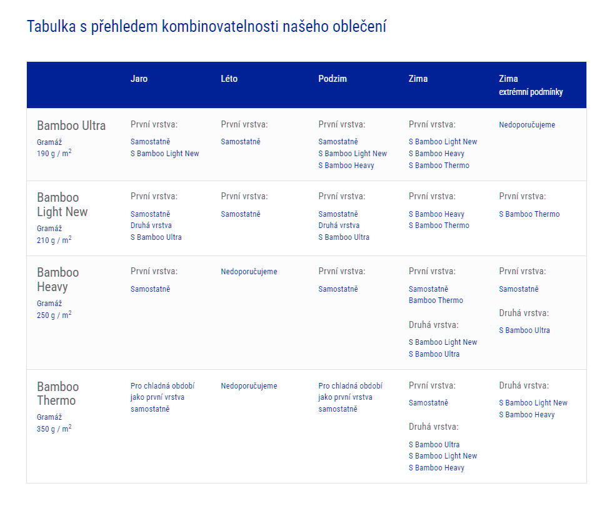Click 'S Bamboo Thermo' in Light New's extreme winter cell
The image size is (612, 506).
pos(529,214)
